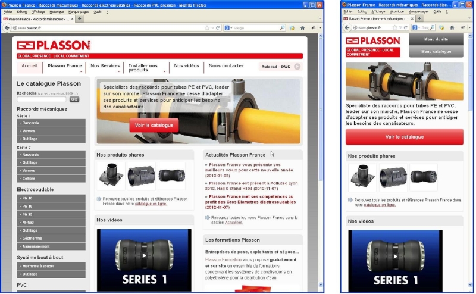This screenshot has height=294, width=476.
Task: Open Fichier menu in left window
Action: pos(8,12)
